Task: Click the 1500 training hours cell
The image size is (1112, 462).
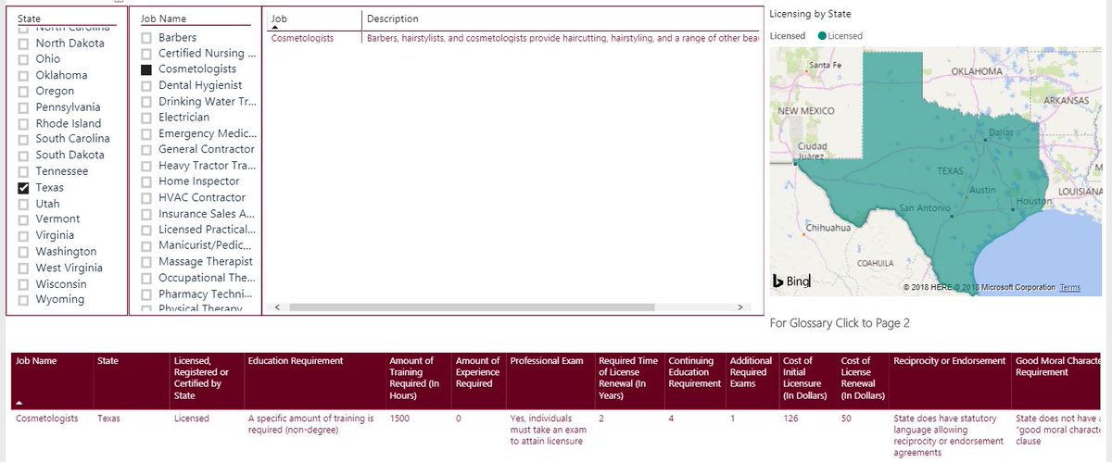Action: coord(399,418)
